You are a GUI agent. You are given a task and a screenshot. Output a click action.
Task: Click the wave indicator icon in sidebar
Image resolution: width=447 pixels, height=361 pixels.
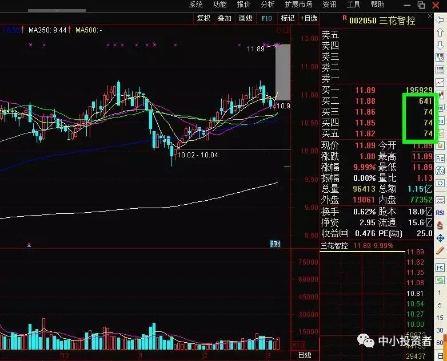(x=440, y=200)
